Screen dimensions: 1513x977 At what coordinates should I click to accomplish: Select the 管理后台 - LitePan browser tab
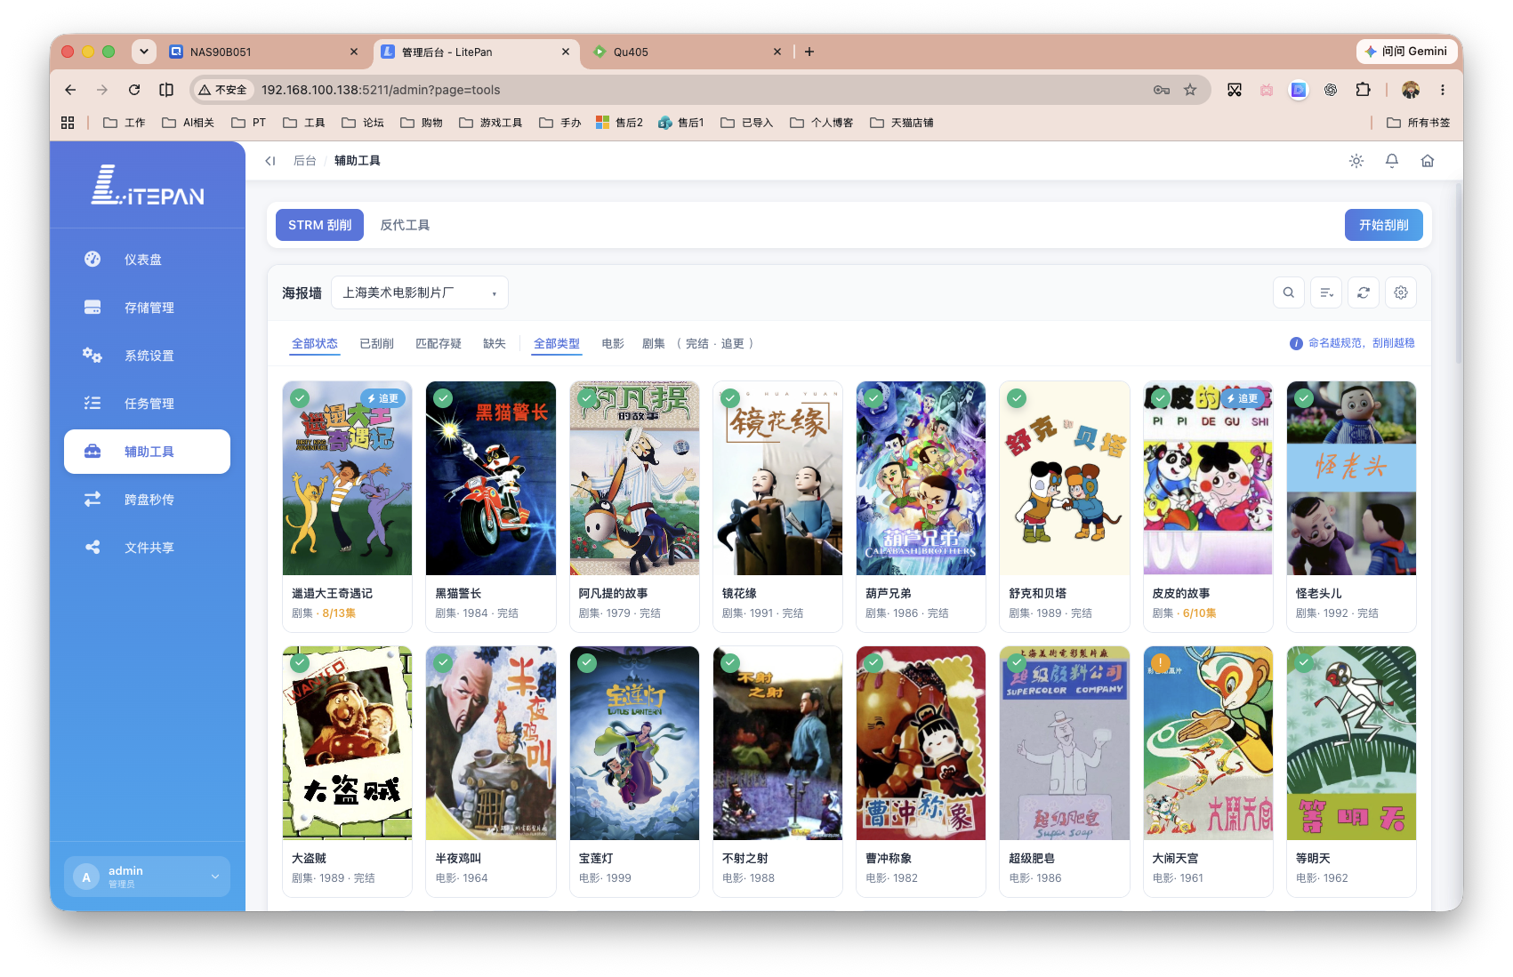pos(475,52)
